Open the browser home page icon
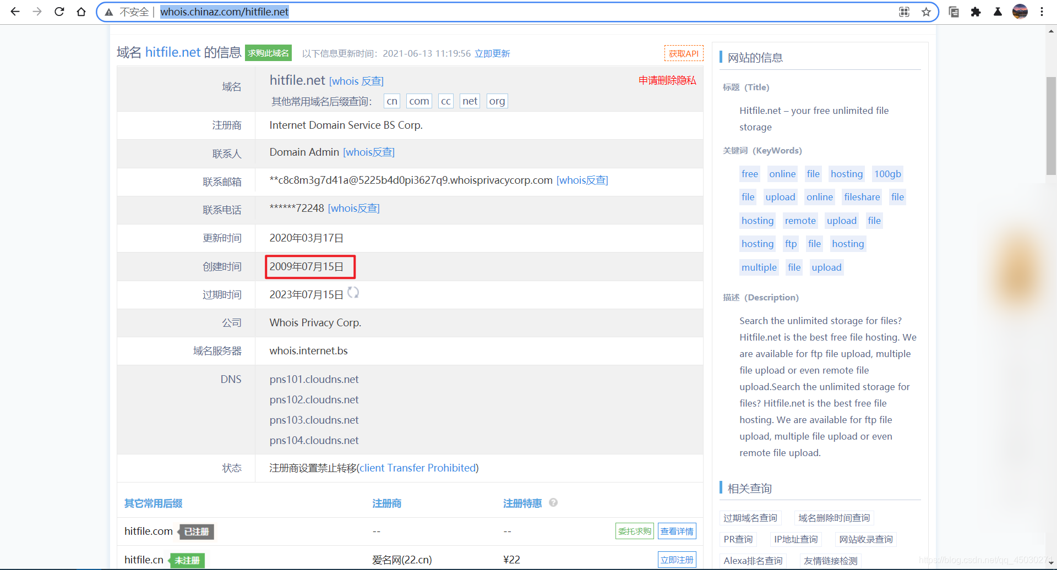Image resolution: width=1057 pixels, height=570 pixels. [81, 12]
